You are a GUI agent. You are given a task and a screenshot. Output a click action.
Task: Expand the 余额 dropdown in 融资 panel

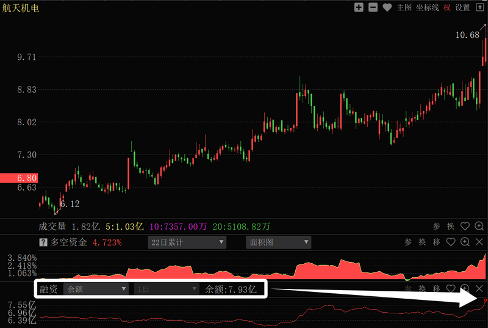96,289
